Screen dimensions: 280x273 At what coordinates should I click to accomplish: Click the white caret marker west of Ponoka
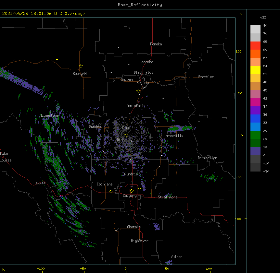pos(119,48)
